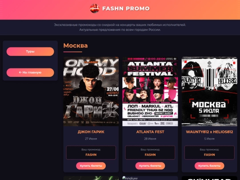
Task: Click the FASHN PROMO header title
Action: coord(126,8)
